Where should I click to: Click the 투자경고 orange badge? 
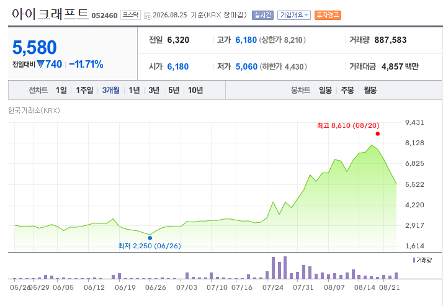[328, 15]
